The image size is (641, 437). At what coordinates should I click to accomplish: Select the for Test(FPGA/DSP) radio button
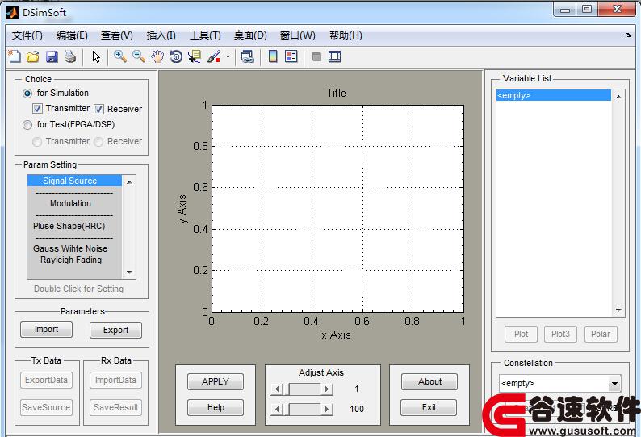pos(27,124)
